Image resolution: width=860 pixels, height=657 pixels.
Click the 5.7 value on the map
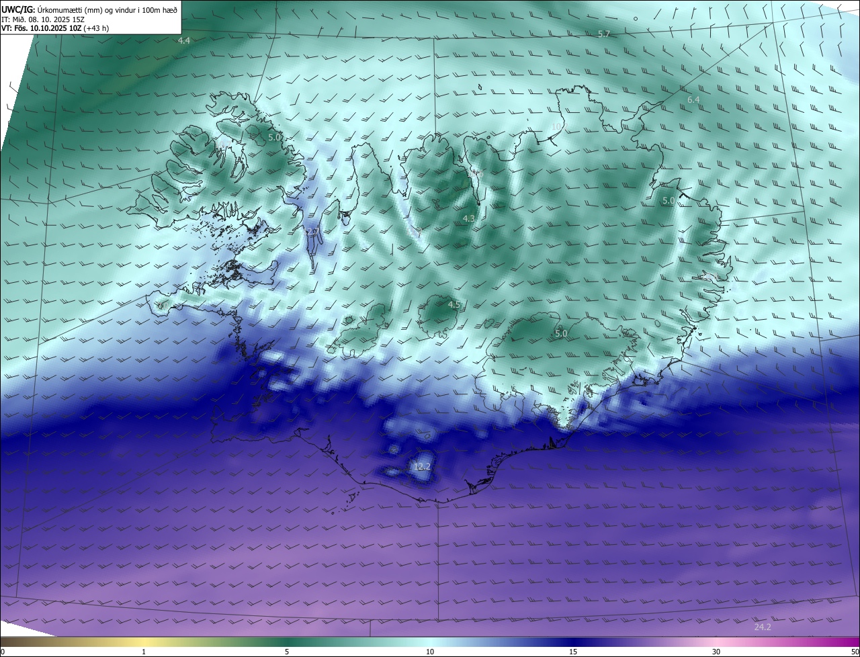pyautogui.click(x=604, y=34)
